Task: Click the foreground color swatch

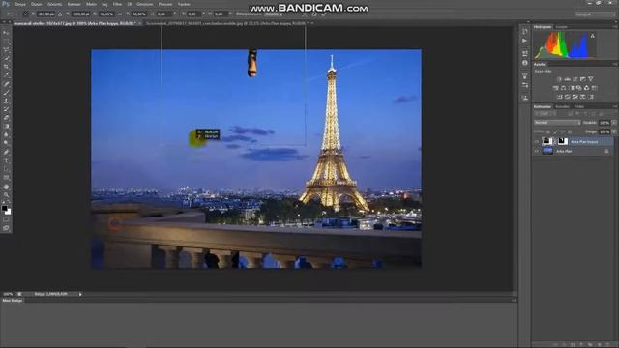Action: coord(4,208)
